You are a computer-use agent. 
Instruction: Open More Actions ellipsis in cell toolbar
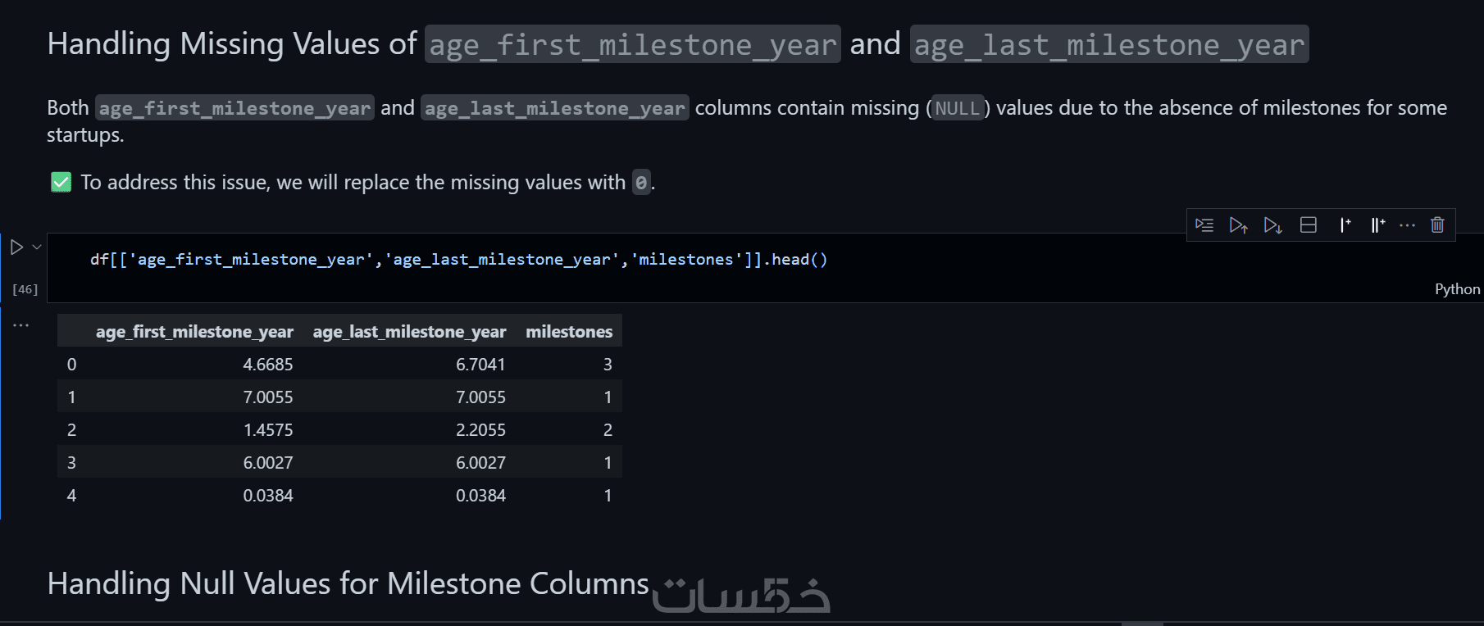tap(1407, 225)
